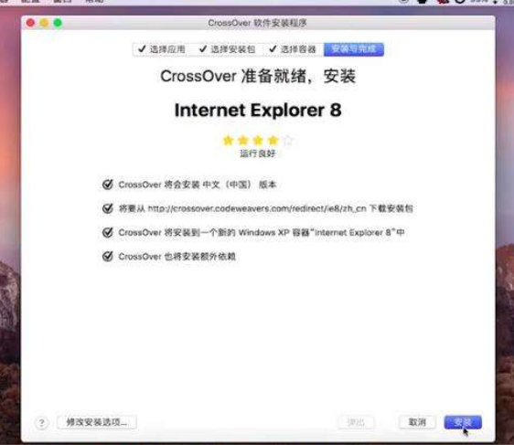Click the crossover.codeweavers.com download URL text
Viewport: 514px width, 445px height.
point(257,208)
